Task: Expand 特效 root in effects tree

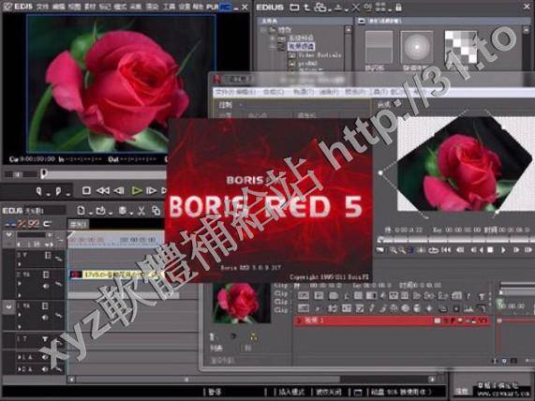Action: [263, 30]
